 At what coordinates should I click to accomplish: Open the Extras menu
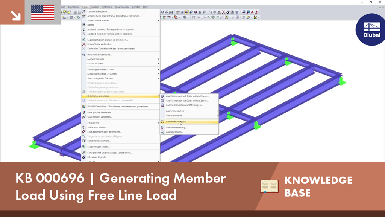tap(85, 7)
